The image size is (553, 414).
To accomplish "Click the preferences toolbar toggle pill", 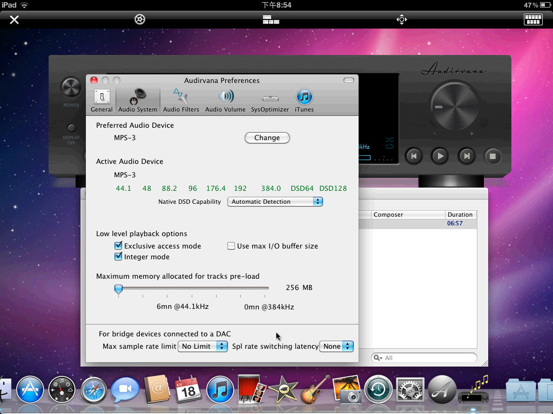I will point(348,80).
